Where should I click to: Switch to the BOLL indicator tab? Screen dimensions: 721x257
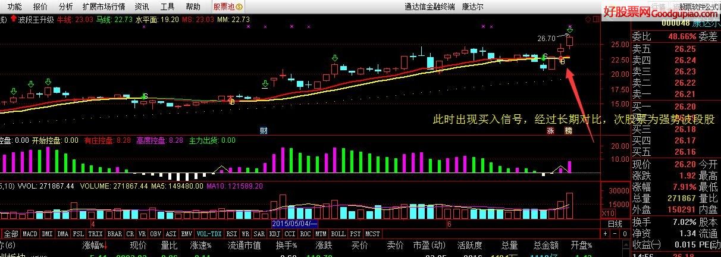coord(338,234)
